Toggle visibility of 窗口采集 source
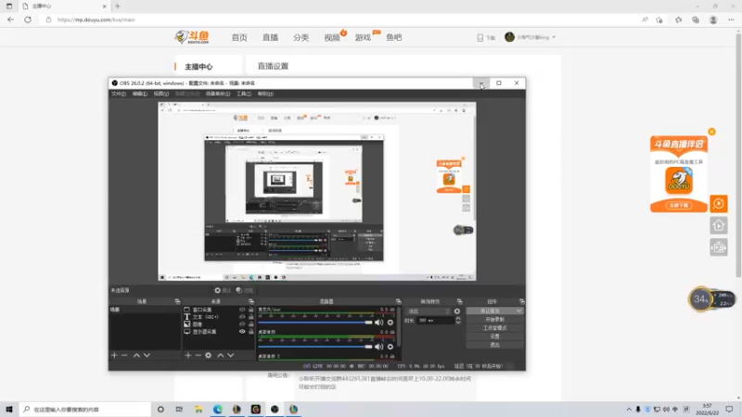The width and height of the screenshot is (742, 417). click(242, 310)
